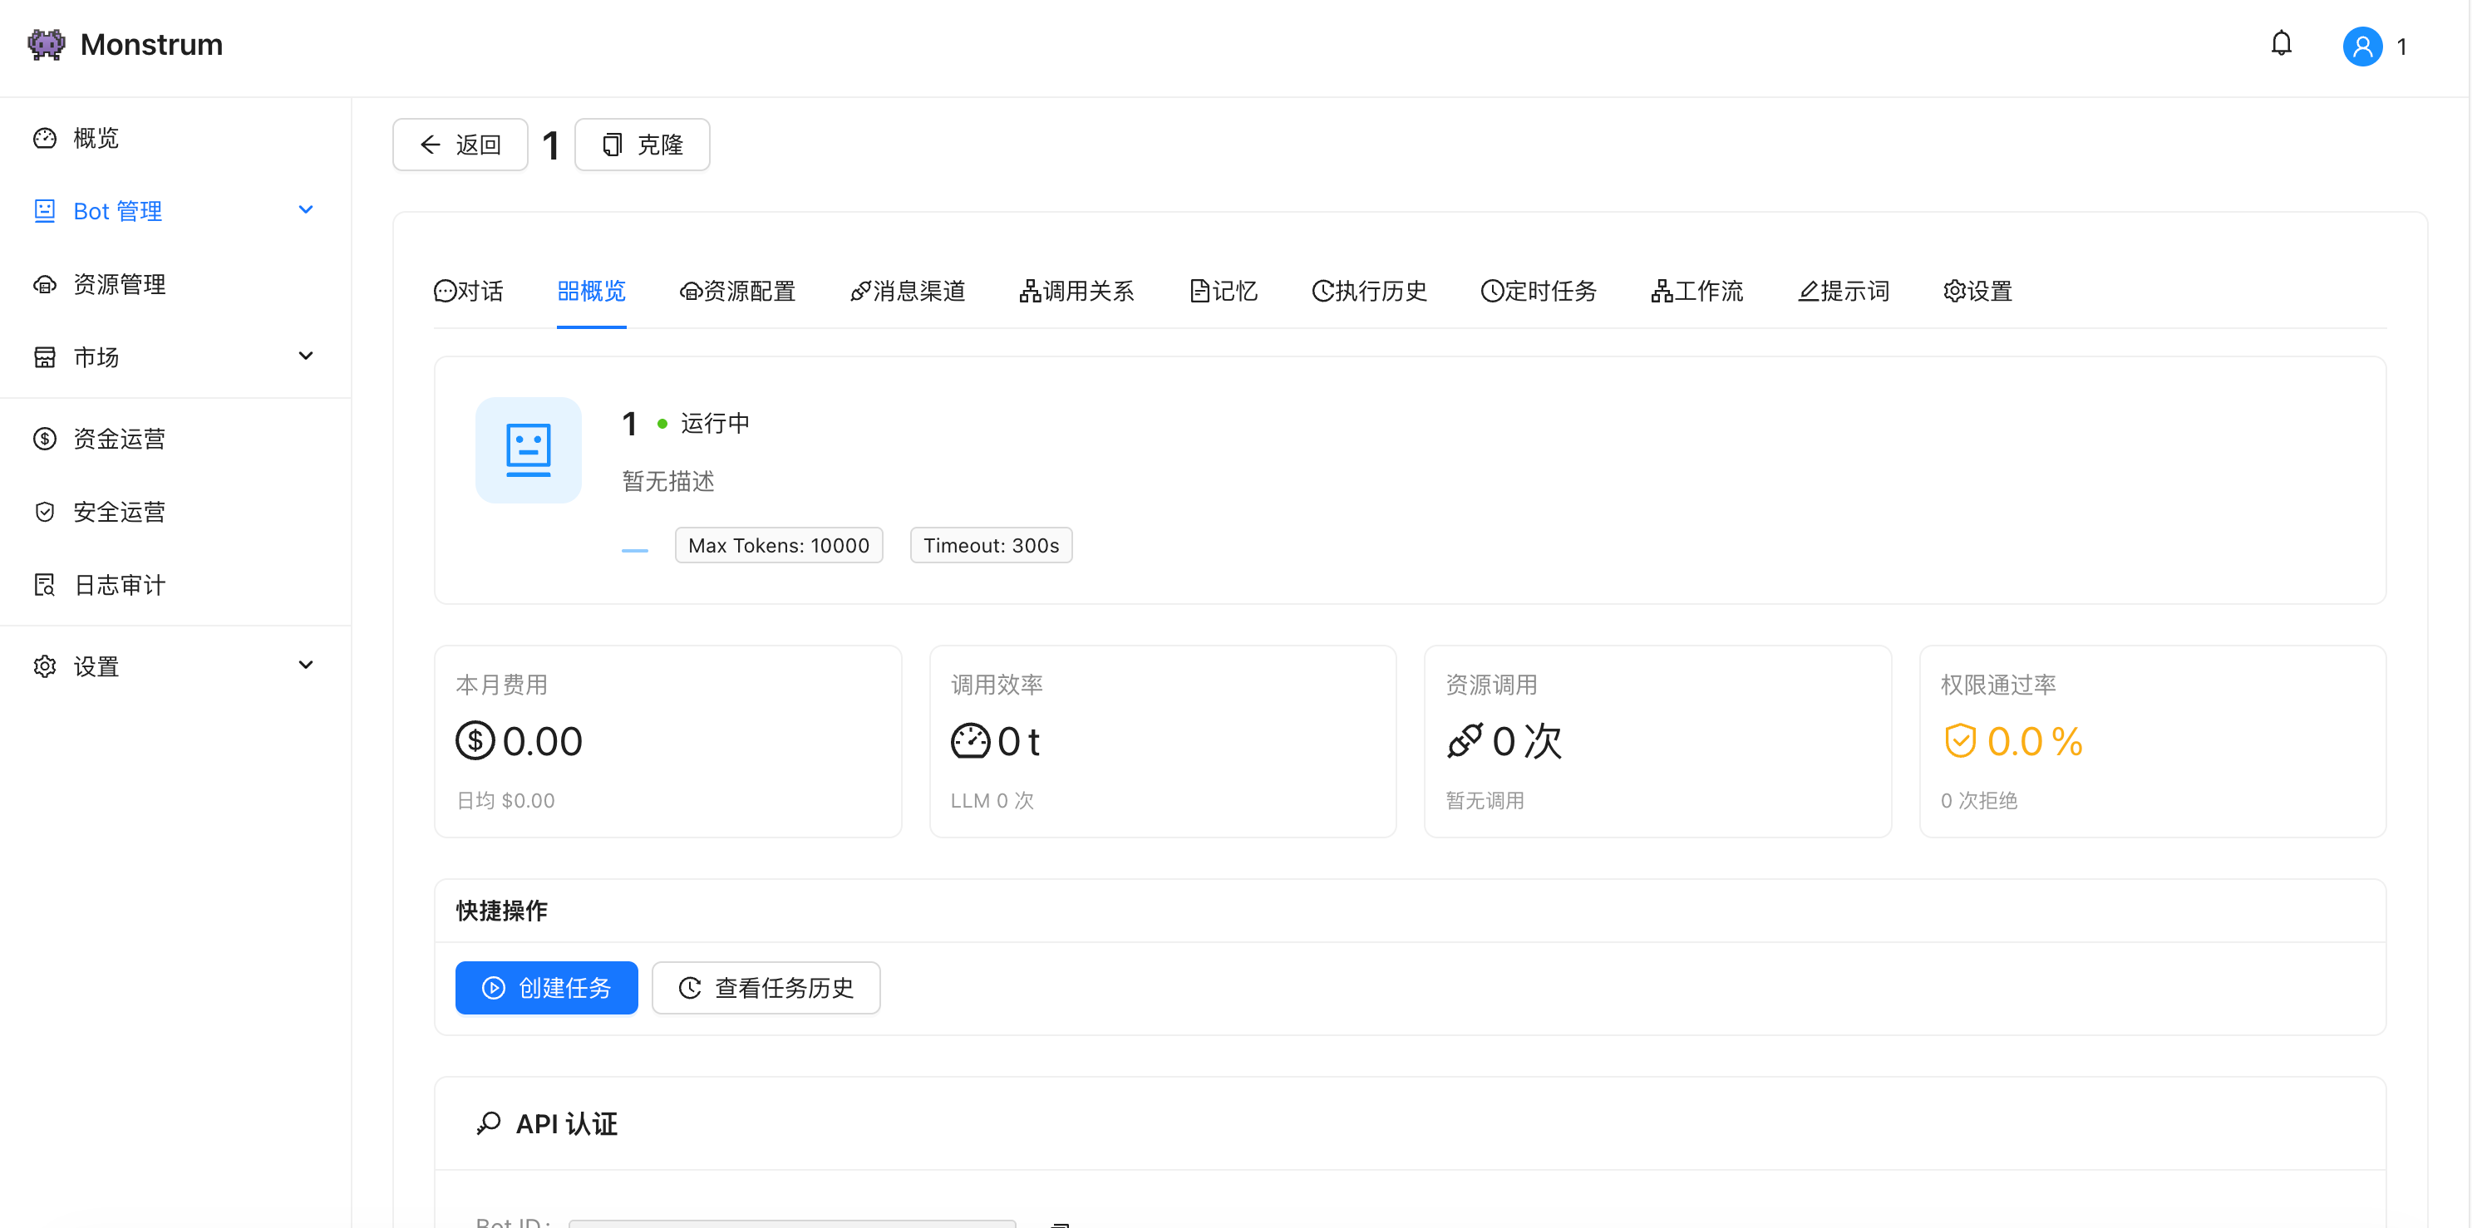Open the notification bell icon

pos(2282,44)
